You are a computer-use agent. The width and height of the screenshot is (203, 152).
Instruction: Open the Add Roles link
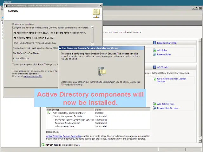coord(162,50)
